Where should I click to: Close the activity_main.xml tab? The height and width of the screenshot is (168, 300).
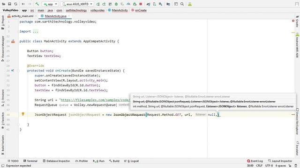(x=36, y=16)
